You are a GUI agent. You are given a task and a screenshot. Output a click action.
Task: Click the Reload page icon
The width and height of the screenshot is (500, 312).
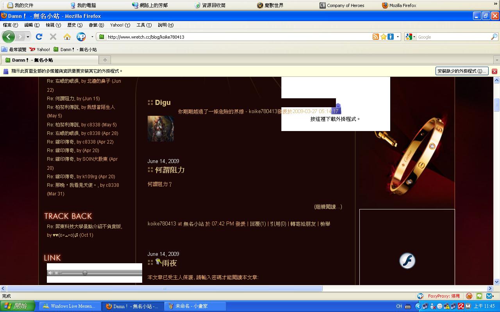pos(39,37)
